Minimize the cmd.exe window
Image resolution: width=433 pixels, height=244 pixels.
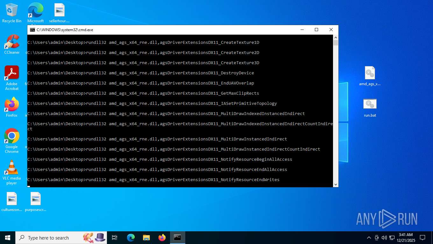coord(302,30)
